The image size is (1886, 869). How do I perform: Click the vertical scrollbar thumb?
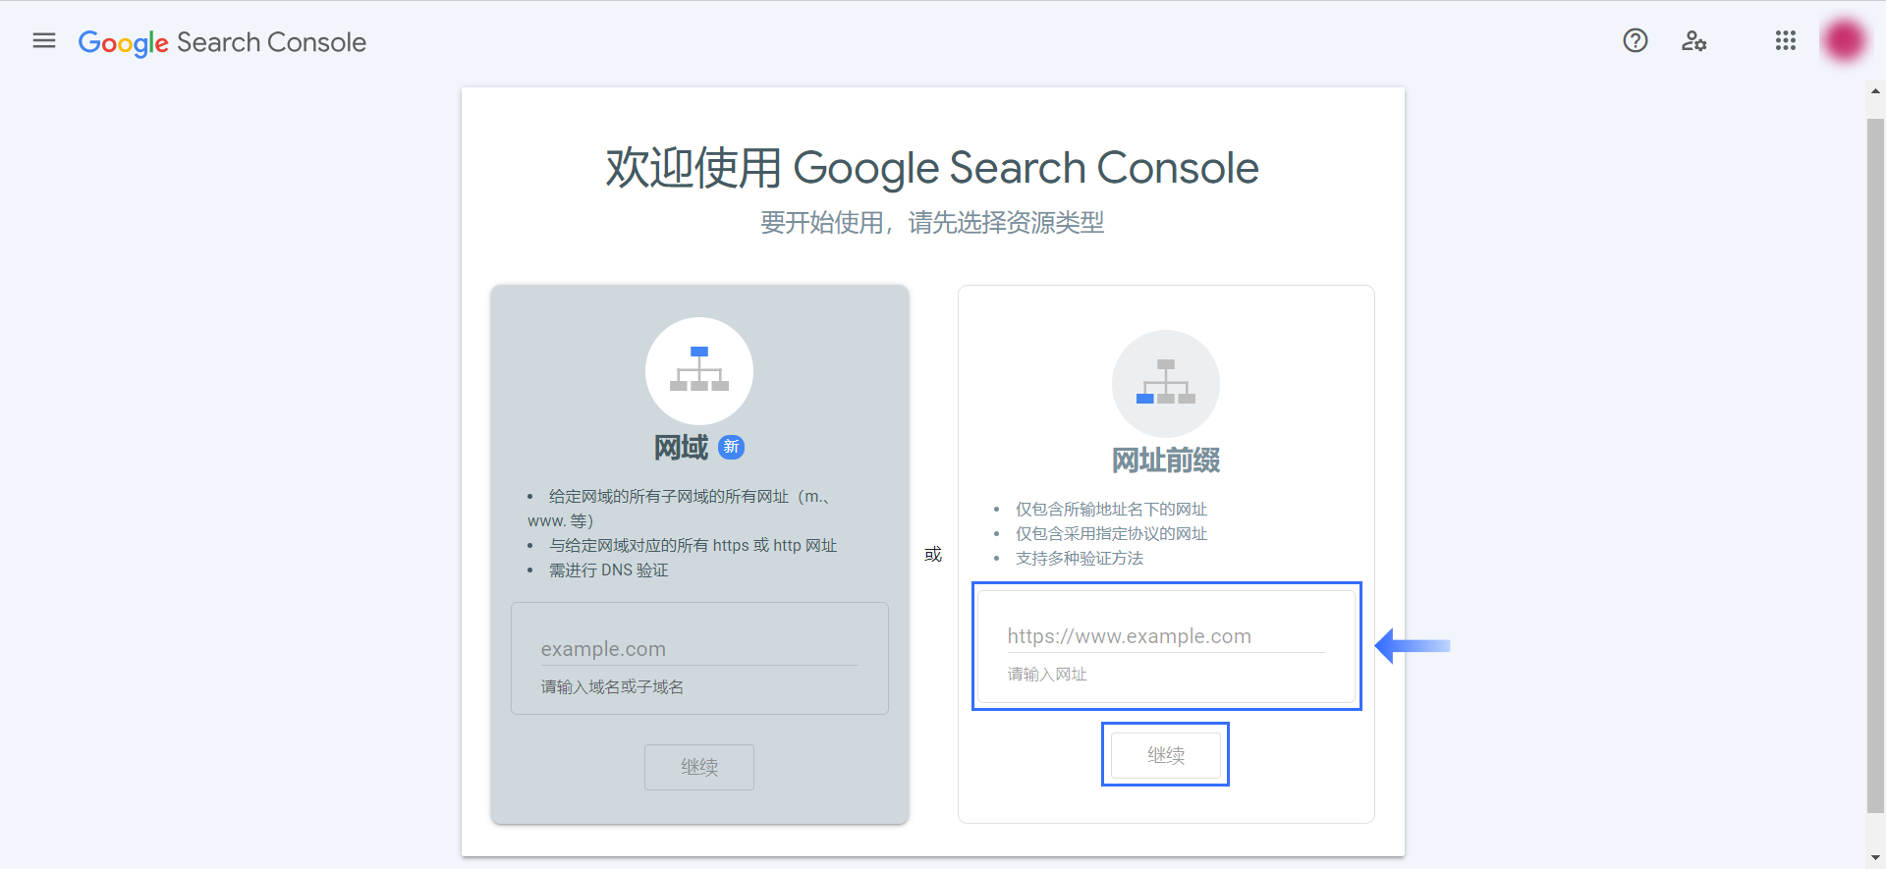(1876, 464)
